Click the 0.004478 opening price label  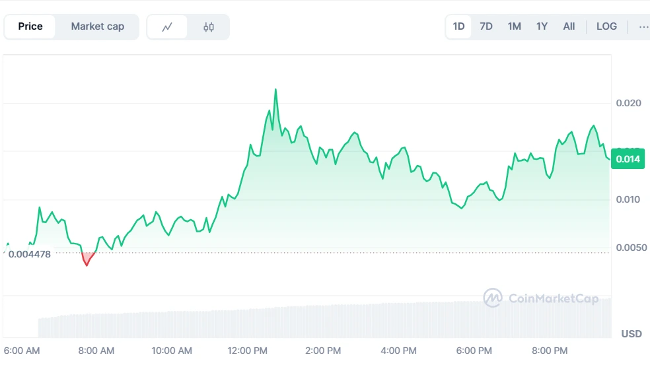(x=30, y=254)
